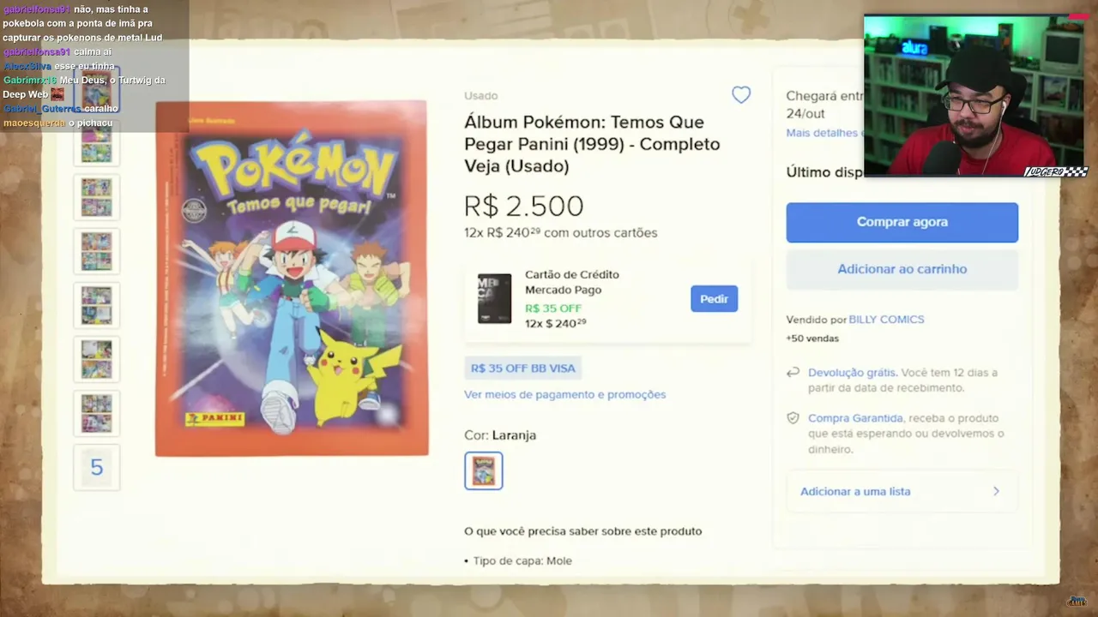Image resolution: width=1098 pixels, height=617 pixels.
Task: Favorite the product with the heart icon
Action: point(741,95)
